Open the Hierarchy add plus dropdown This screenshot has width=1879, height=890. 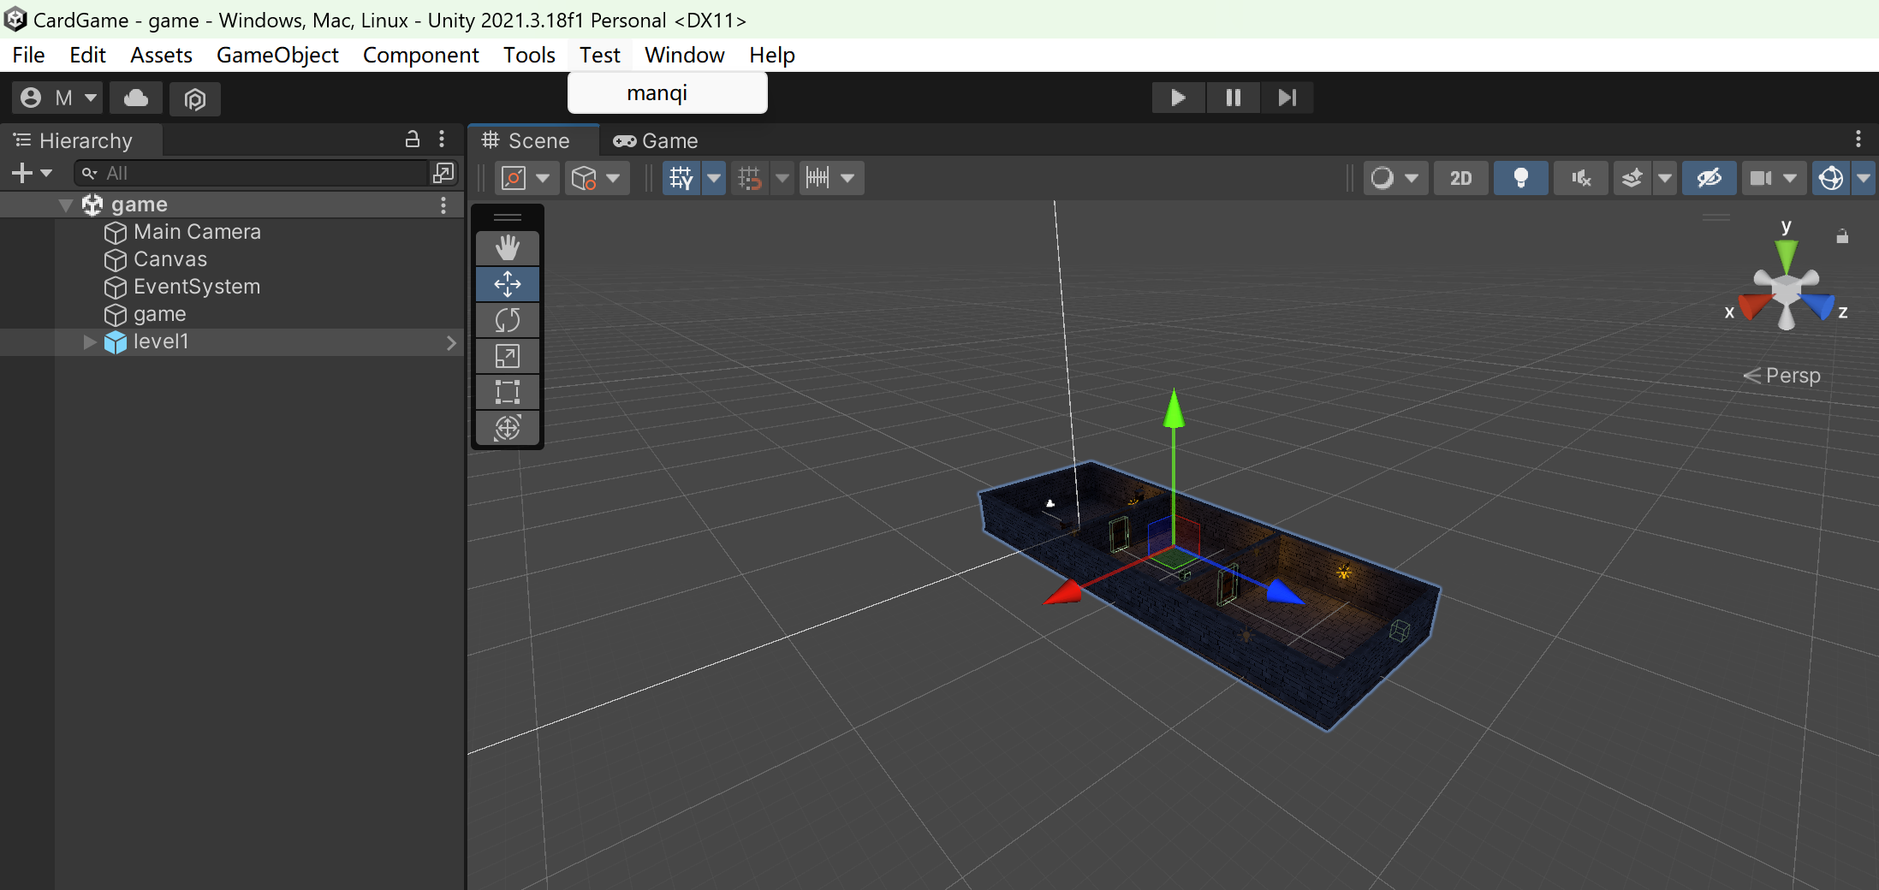[32, 173]
